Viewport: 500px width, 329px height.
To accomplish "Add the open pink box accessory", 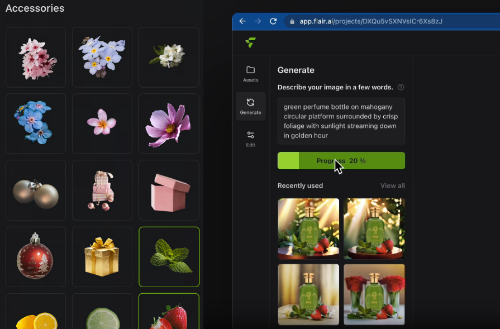I will (x=169, y=190).
